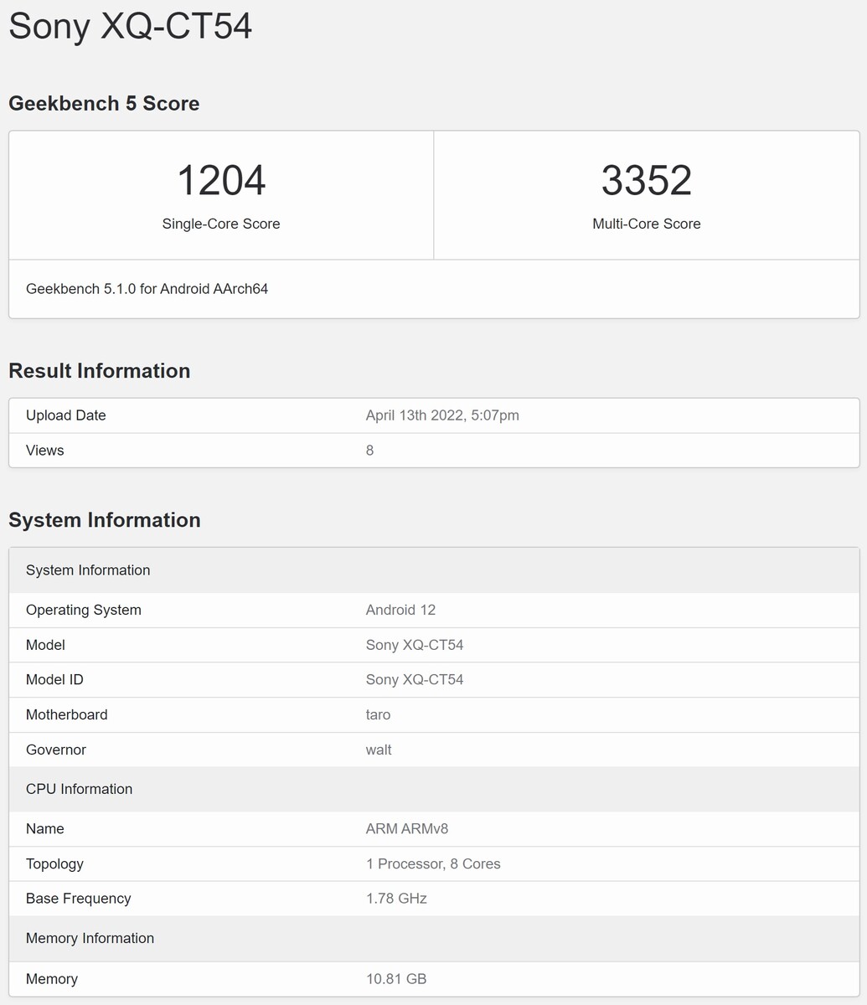This screenshot has height=1005, width=867.
Task: Click the Geekbench 5 Score heading
Action: 104,103
